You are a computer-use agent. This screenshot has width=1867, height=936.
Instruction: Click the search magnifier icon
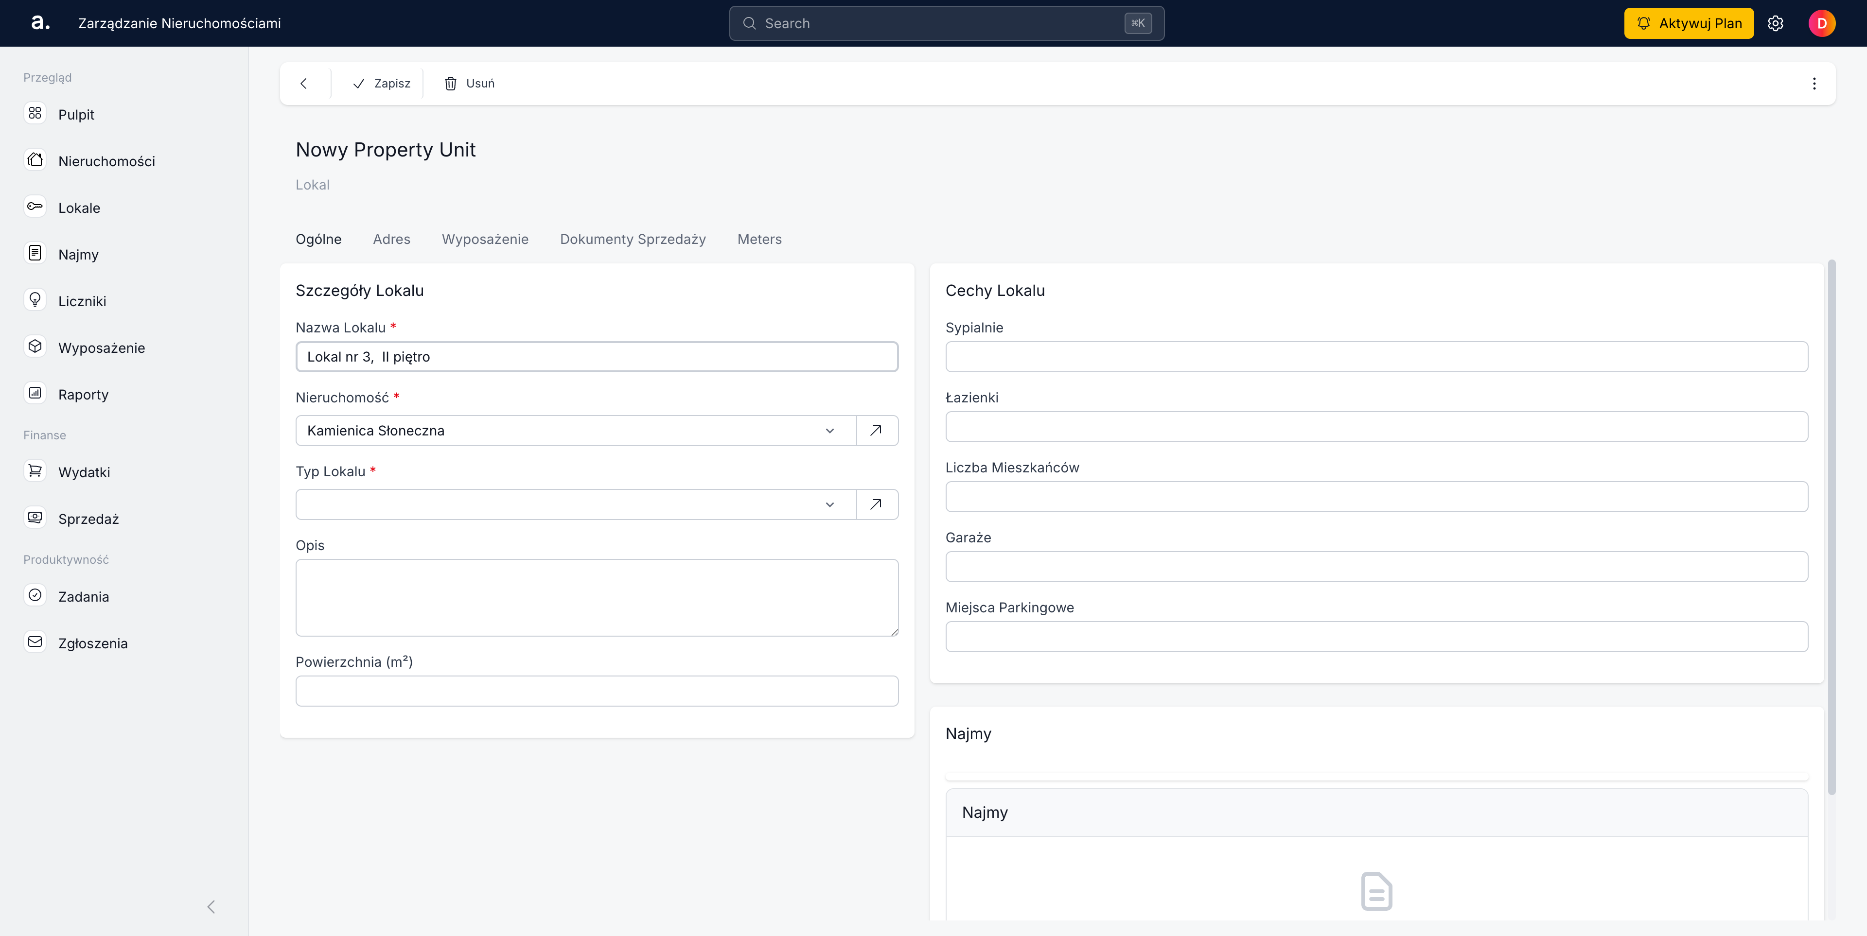tap(749, 23)
